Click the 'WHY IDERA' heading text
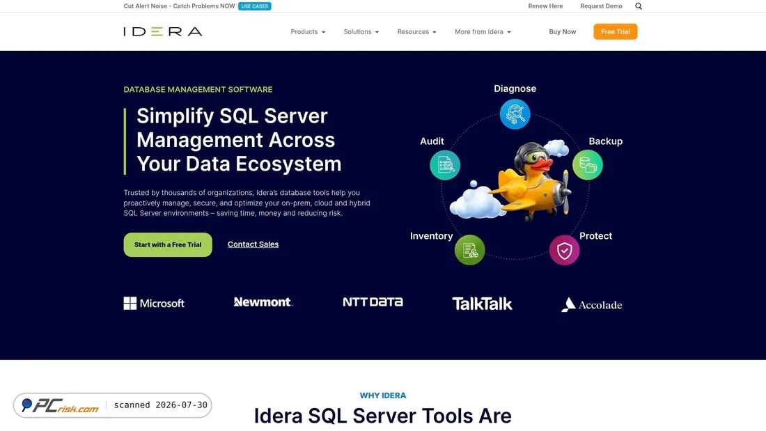Image resolution: width=766 pixels, height=431 pixels. click(x=383, y=395)
